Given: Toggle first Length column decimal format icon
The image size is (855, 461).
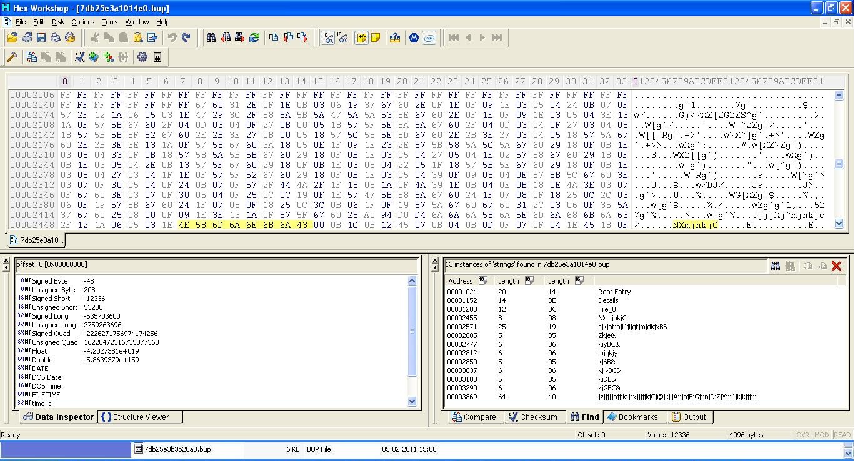Looking at the screenshot, I should pyautogui.click(x=529, y=280).
